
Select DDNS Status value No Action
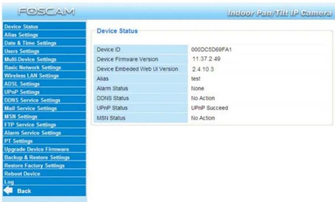203,98
